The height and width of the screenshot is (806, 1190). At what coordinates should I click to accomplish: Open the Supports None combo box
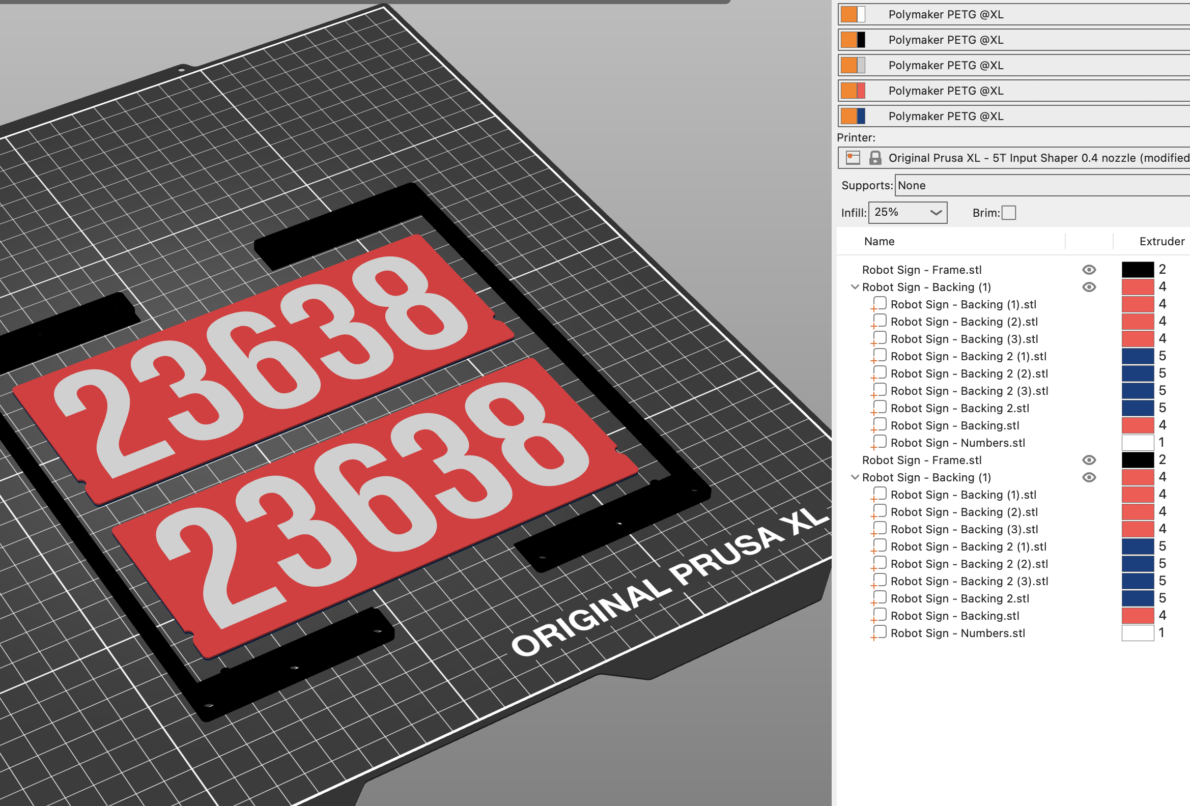pyautogui.click(x=1039, y=185)
